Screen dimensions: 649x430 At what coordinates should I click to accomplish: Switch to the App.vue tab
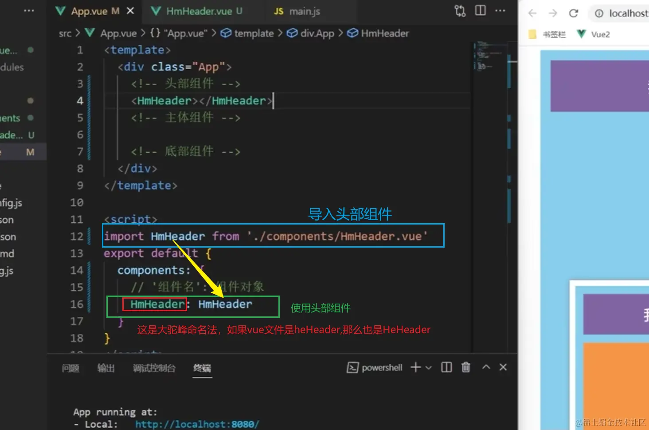(x=89, y=11)
